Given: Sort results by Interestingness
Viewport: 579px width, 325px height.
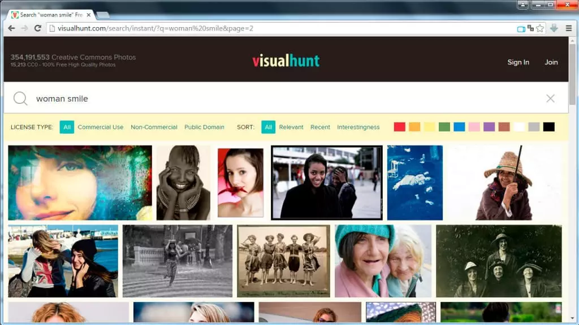Looking at the screenshot, I should 358,127.
